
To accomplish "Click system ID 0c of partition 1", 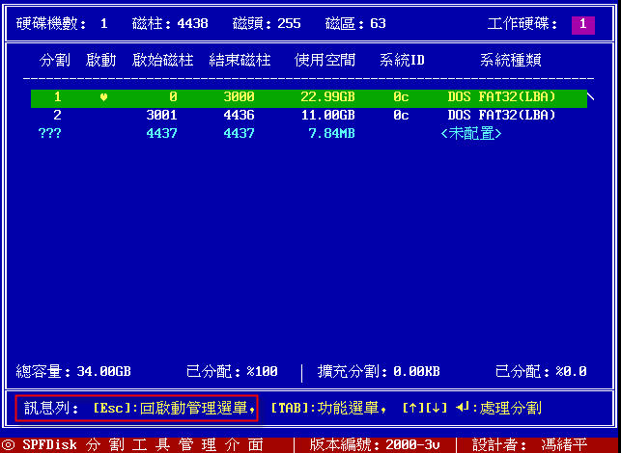I will coord(401,97).
